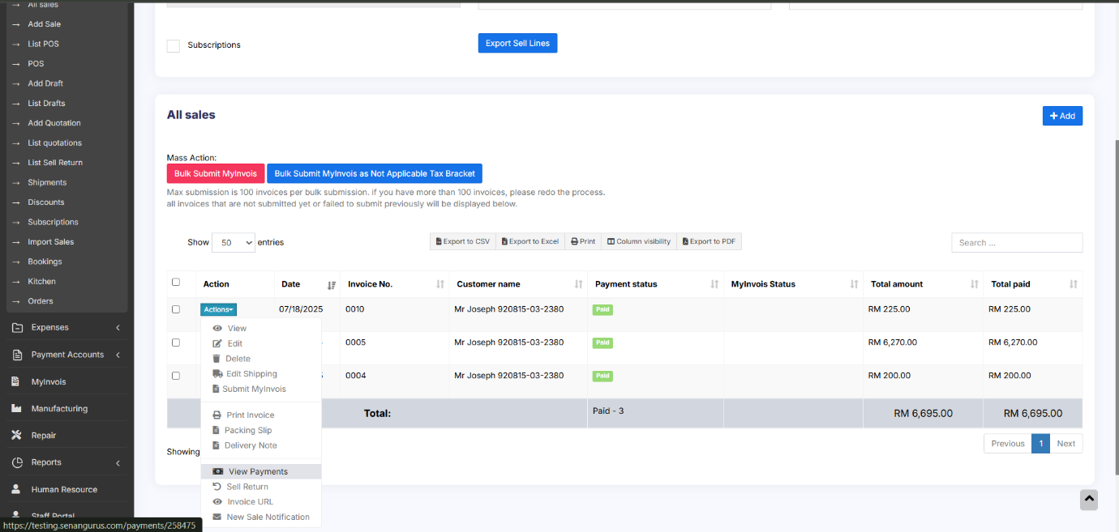Enable the Subscriptions checkbox
Image resolution: width=1119 pixels, height=532 pixels.
click(174, 45)
